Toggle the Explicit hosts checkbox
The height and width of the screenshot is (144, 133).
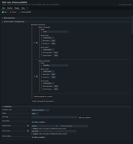tap(28, 126)
